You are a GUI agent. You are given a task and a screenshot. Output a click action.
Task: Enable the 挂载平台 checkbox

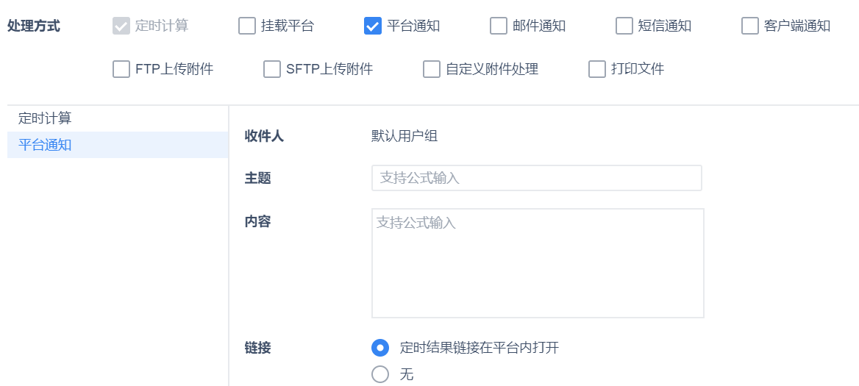click(247, 26)
